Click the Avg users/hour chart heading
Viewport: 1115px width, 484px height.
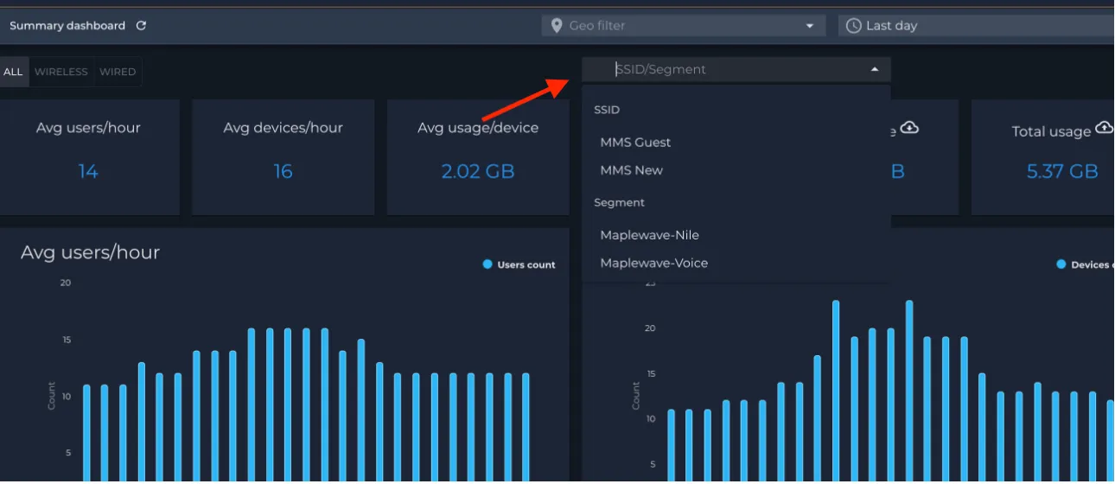(90, 252)
